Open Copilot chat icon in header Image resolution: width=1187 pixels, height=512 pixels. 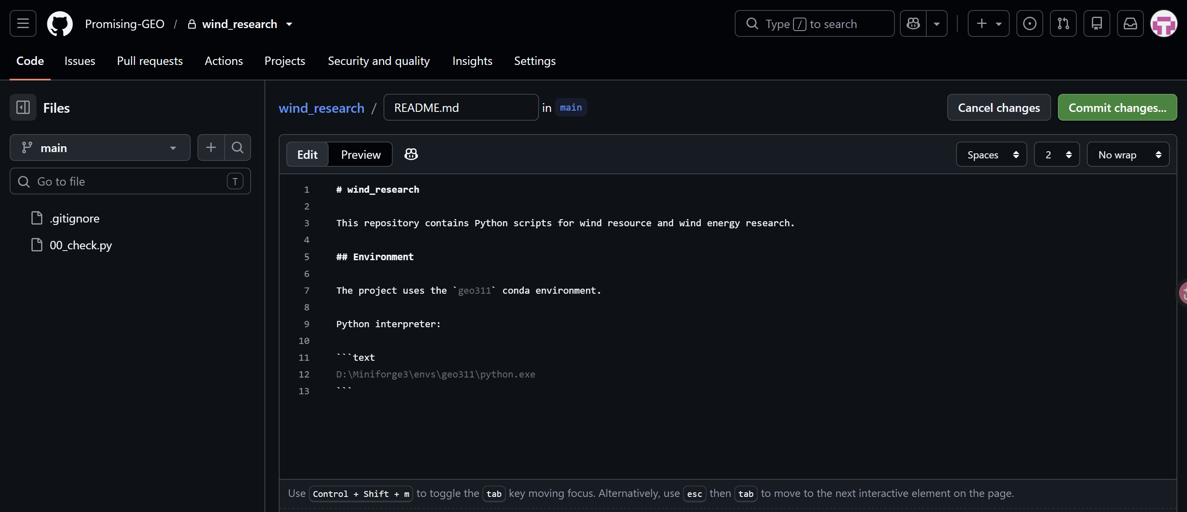[x=913, y=23]
